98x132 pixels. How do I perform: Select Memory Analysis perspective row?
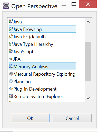point(42,66)
